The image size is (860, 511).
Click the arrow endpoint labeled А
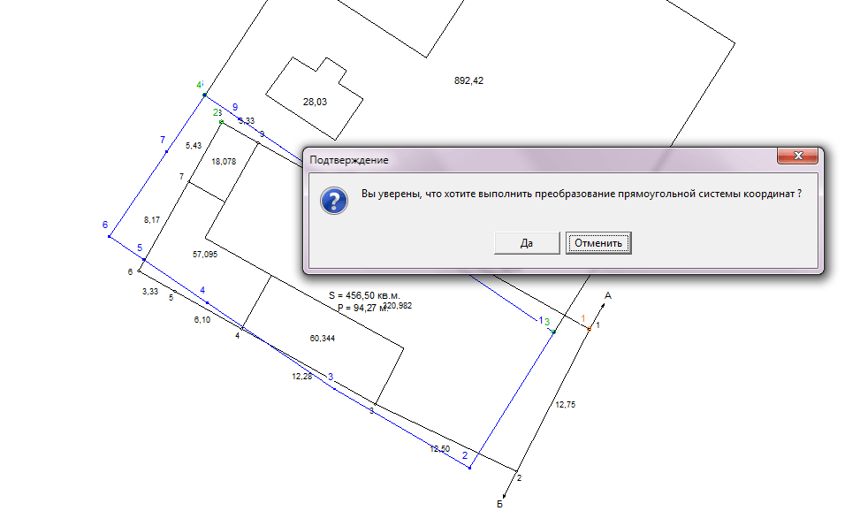tap(602, 303)
